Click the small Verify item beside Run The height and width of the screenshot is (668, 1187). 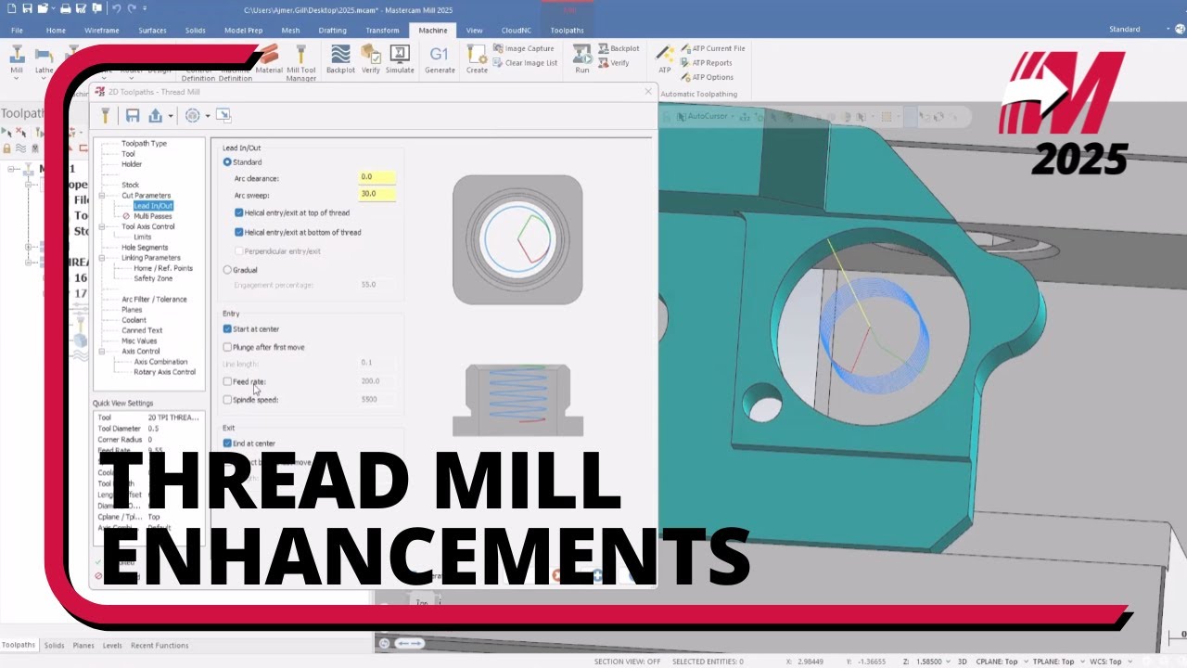614,63
